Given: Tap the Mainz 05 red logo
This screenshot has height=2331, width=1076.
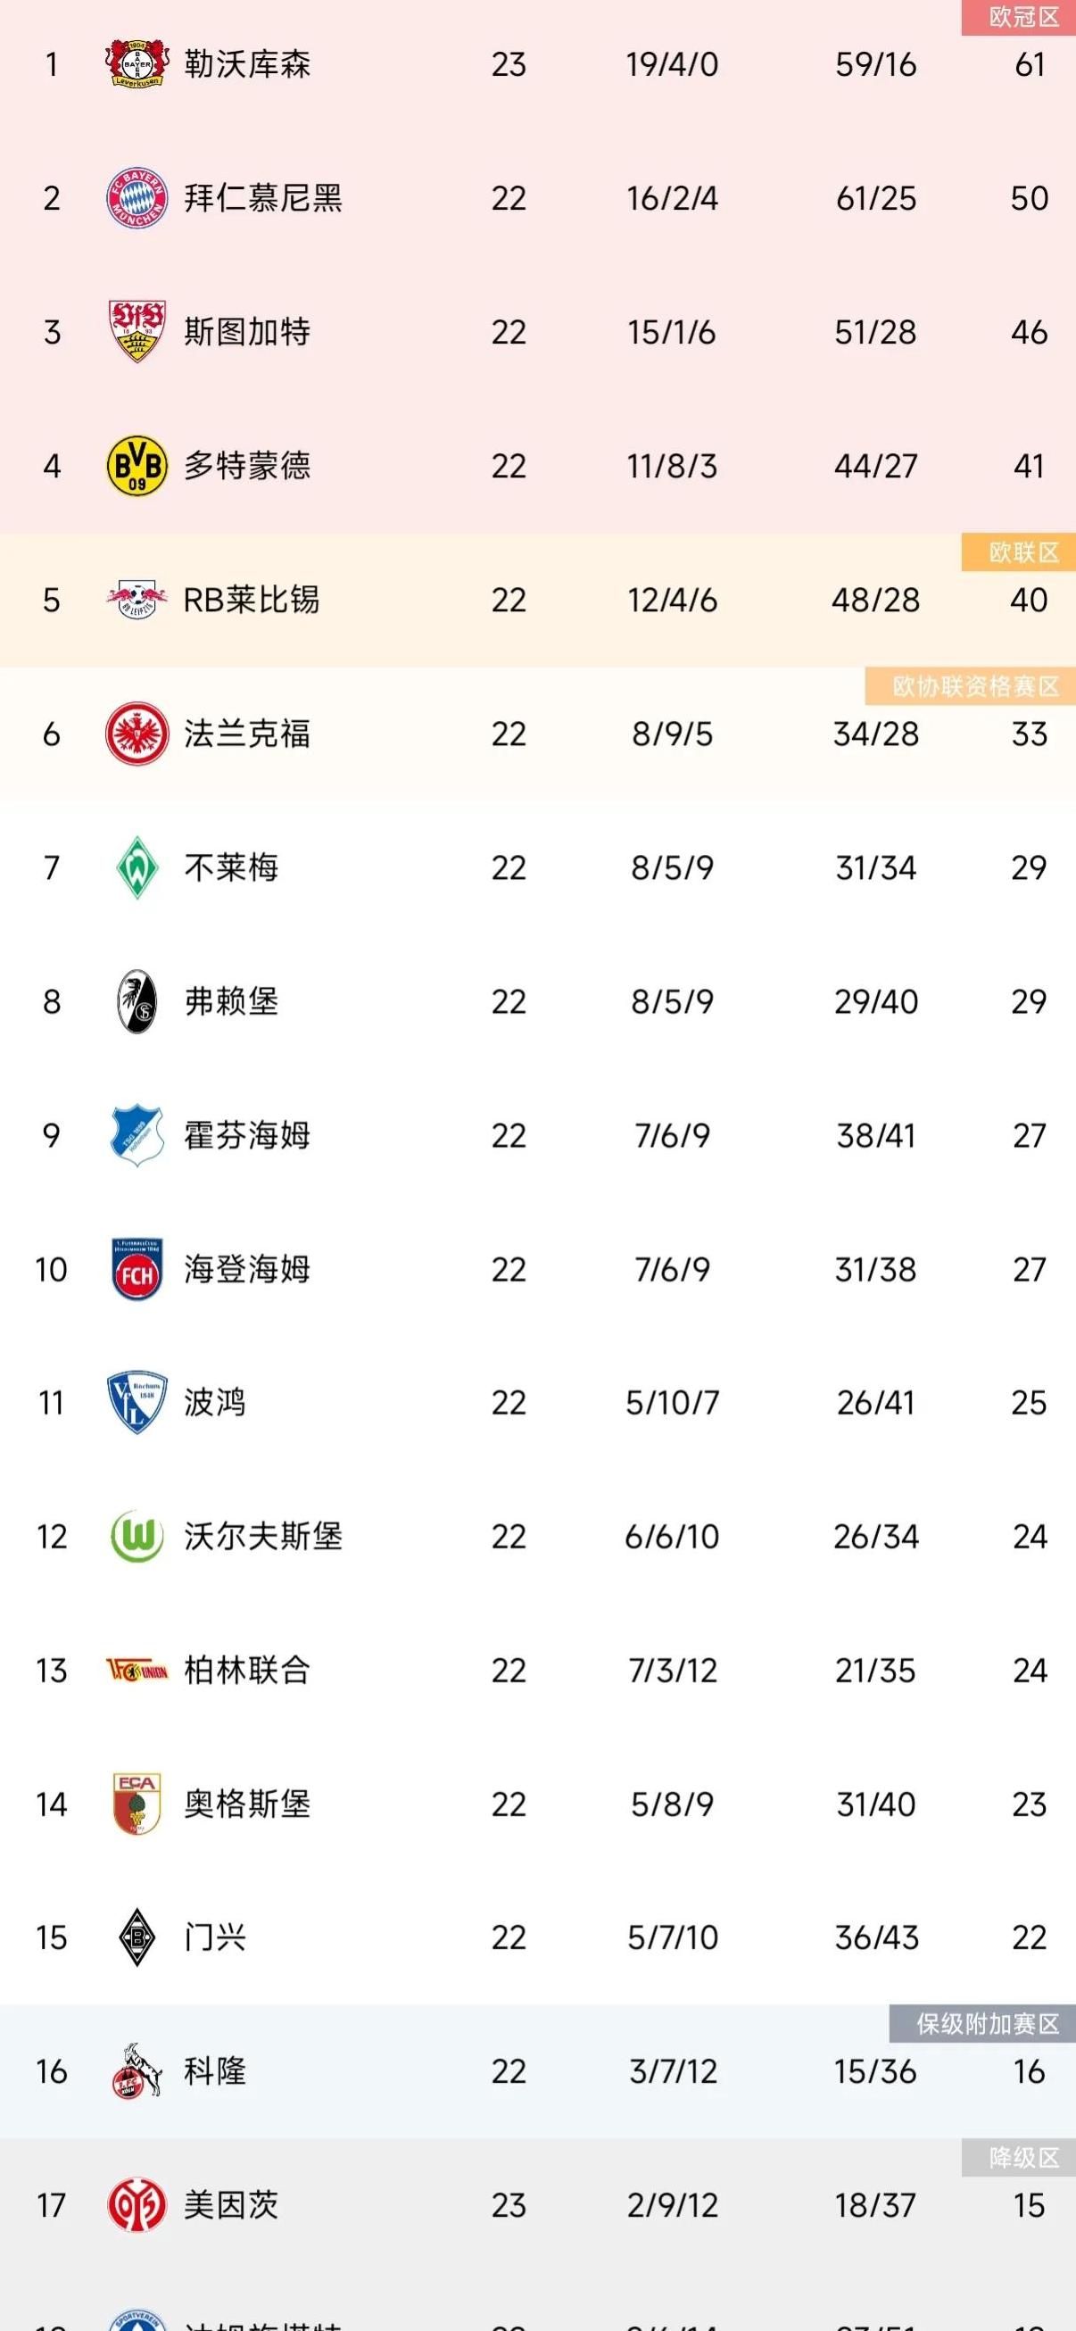Looking at the screenshot, I should (x=137, y=2205).
